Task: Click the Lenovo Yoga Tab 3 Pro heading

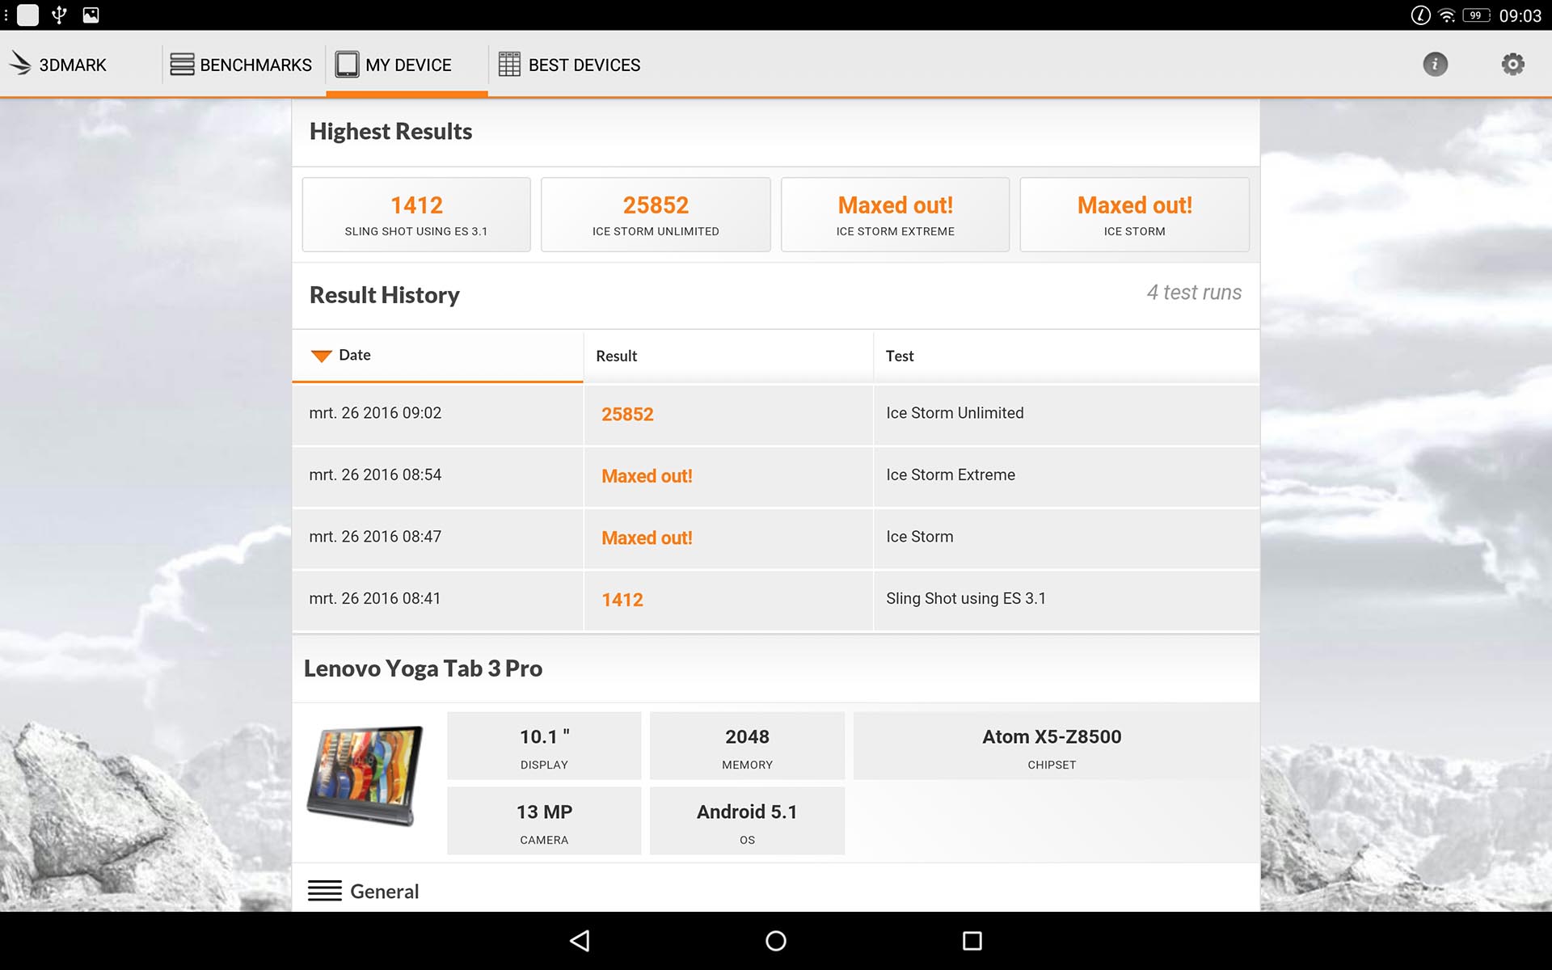Action: click(423, 668)
